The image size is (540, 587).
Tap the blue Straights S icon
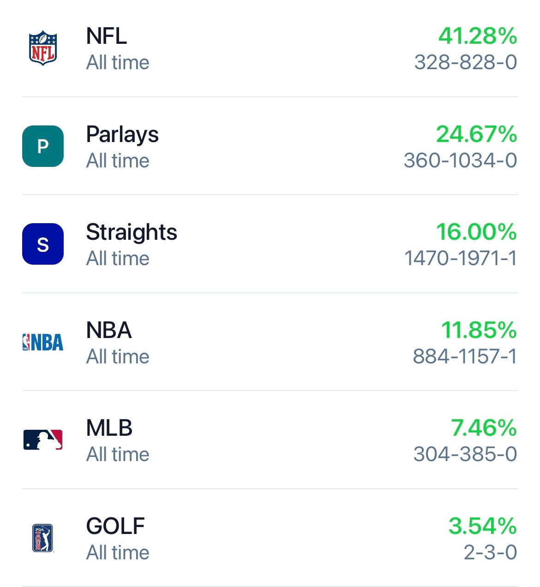pos(43,244)
